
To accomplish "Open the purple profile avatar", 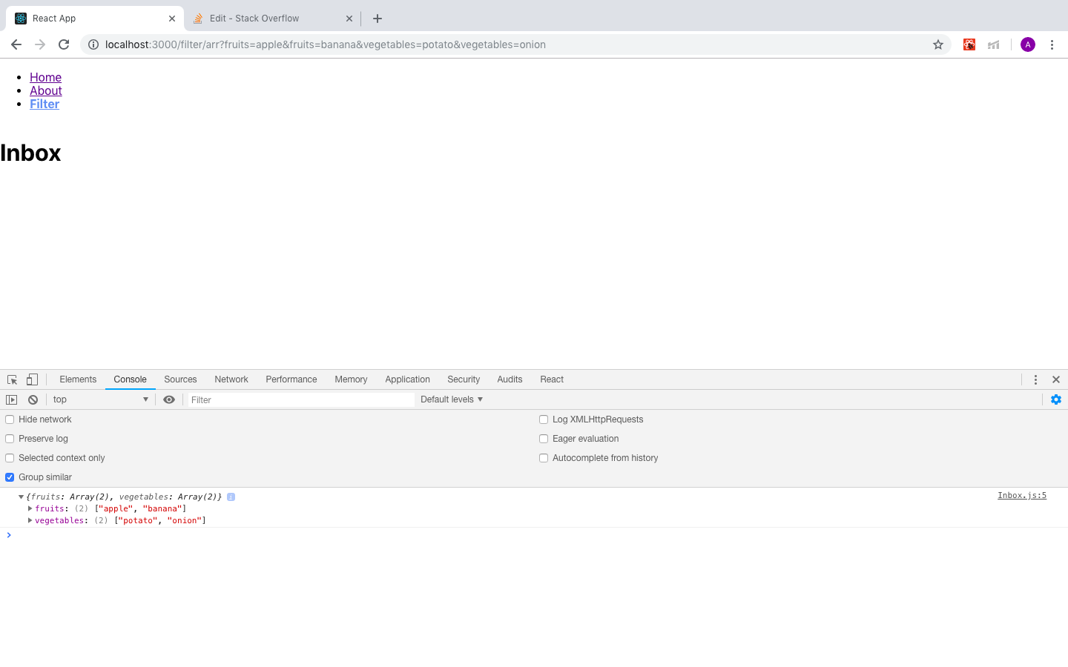I will (1028, 44).
